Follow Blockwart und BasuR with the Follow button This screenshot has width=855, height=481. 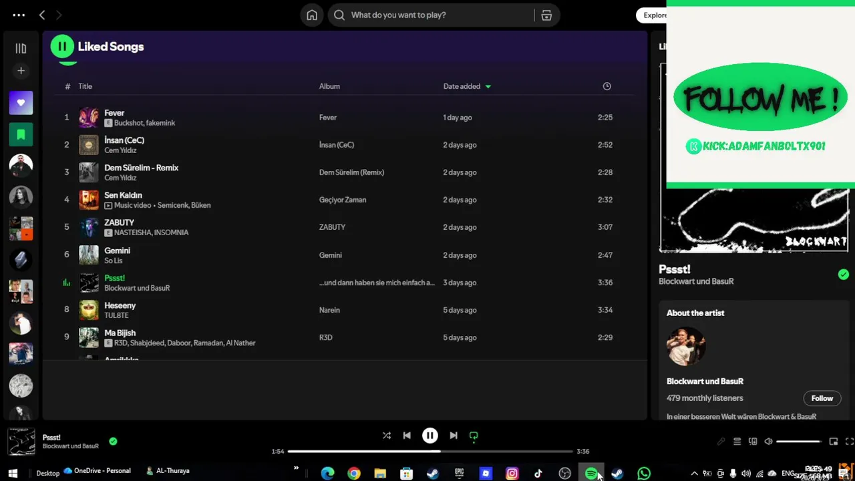point(822,398)
